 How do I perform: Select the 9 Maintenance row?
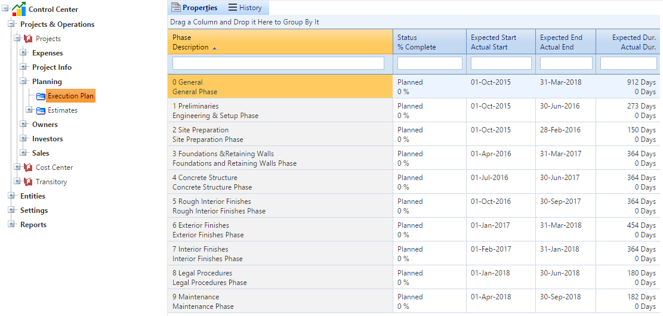415,301
